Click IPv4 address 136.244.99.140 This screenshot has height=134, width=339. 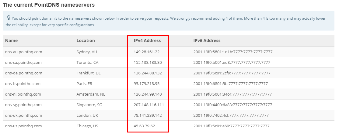[x=148, y=94]
